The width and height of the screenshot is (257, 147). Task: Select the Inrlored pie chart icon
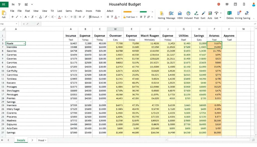click(188, 14)
